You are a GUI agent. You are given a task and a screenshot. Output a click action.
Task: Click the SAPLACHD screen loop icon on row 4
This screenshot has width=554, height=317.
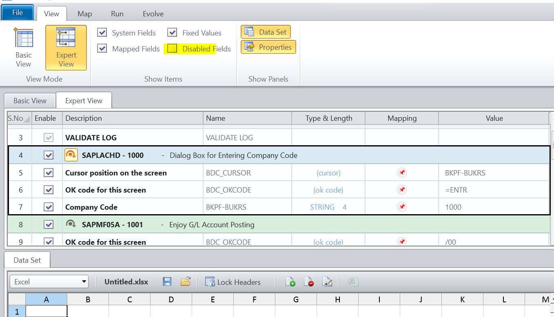click(x=71, y=155)
